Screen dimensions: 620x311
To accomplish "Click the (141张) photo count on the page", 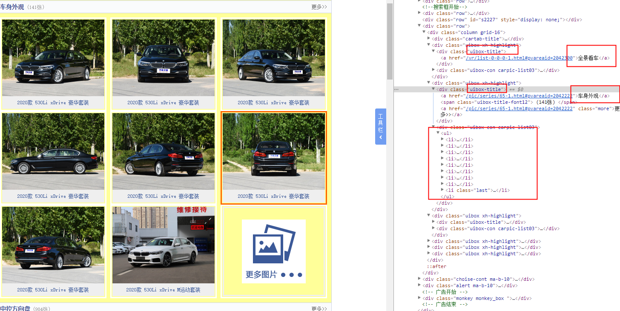I will (35, 7).
